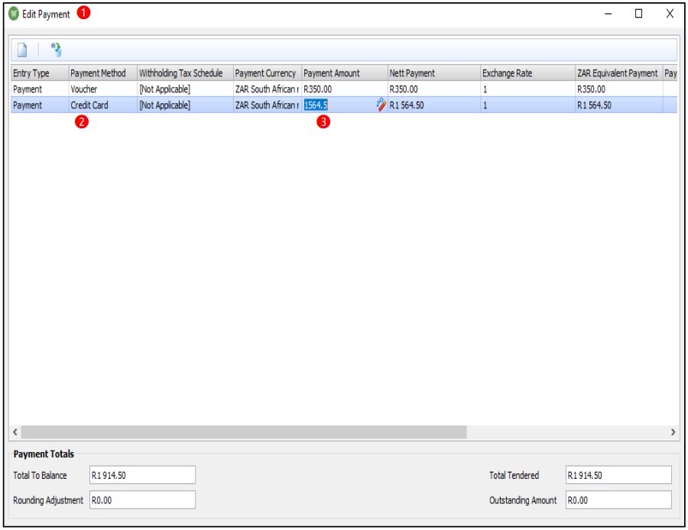The height and width of the screenshot is (530, 688).
Task: Click currency cell in Voucher row
Action: tap(268, 89)
